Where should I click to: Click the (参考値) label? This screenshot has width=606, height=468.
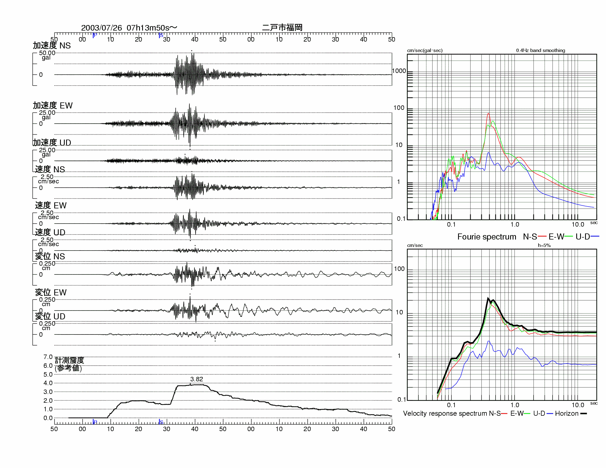click(x=68, y=368)
